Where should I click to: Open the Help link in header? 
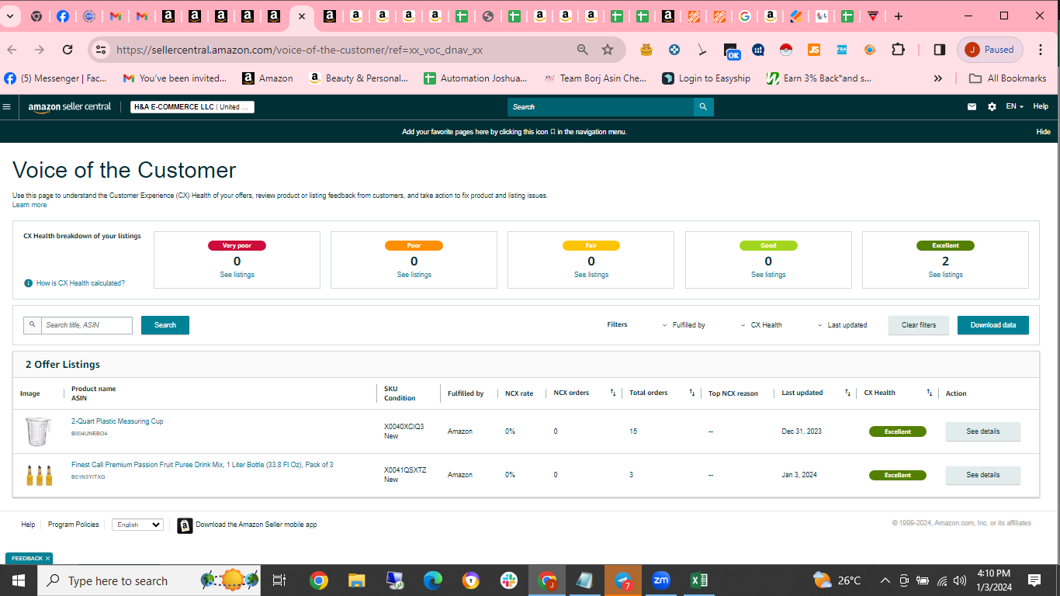[1041, 107]
